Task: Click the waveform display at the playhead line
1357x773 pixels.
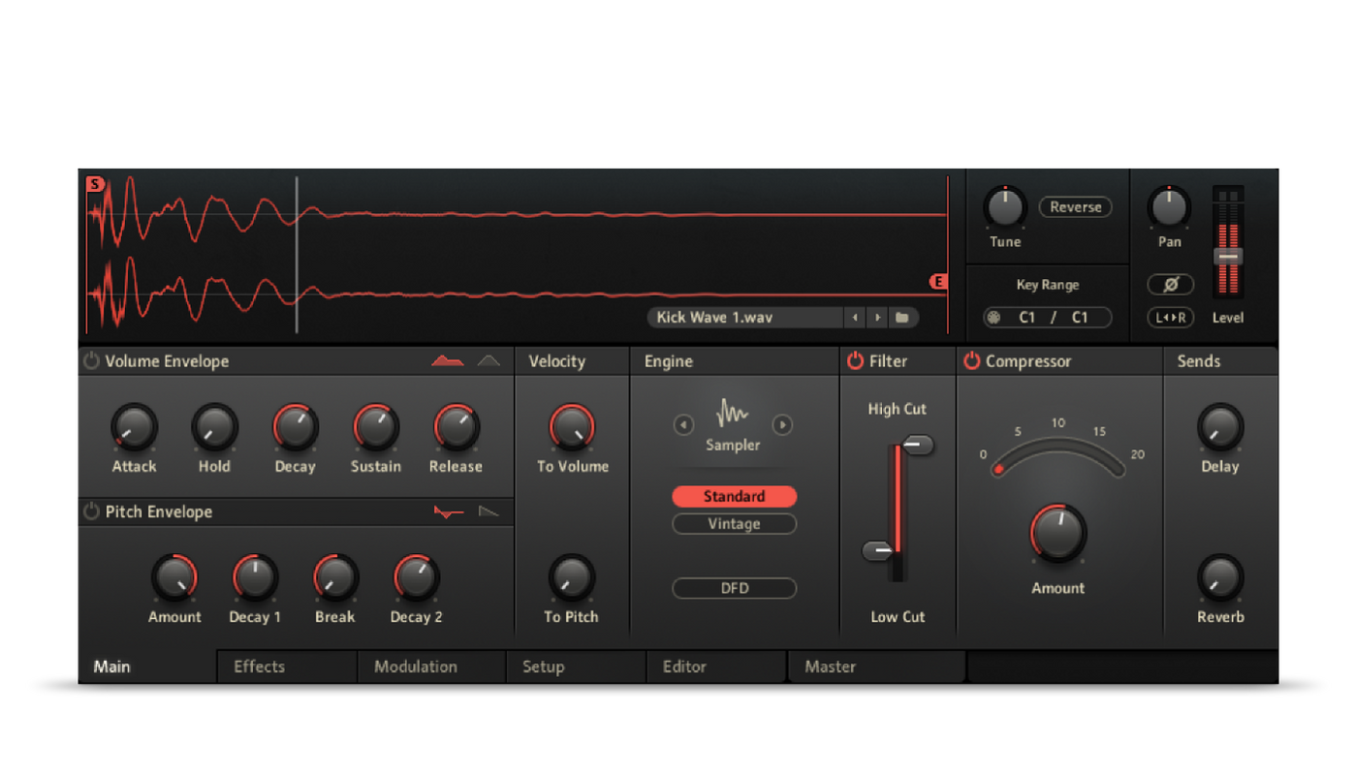Action: coord(297,255)
